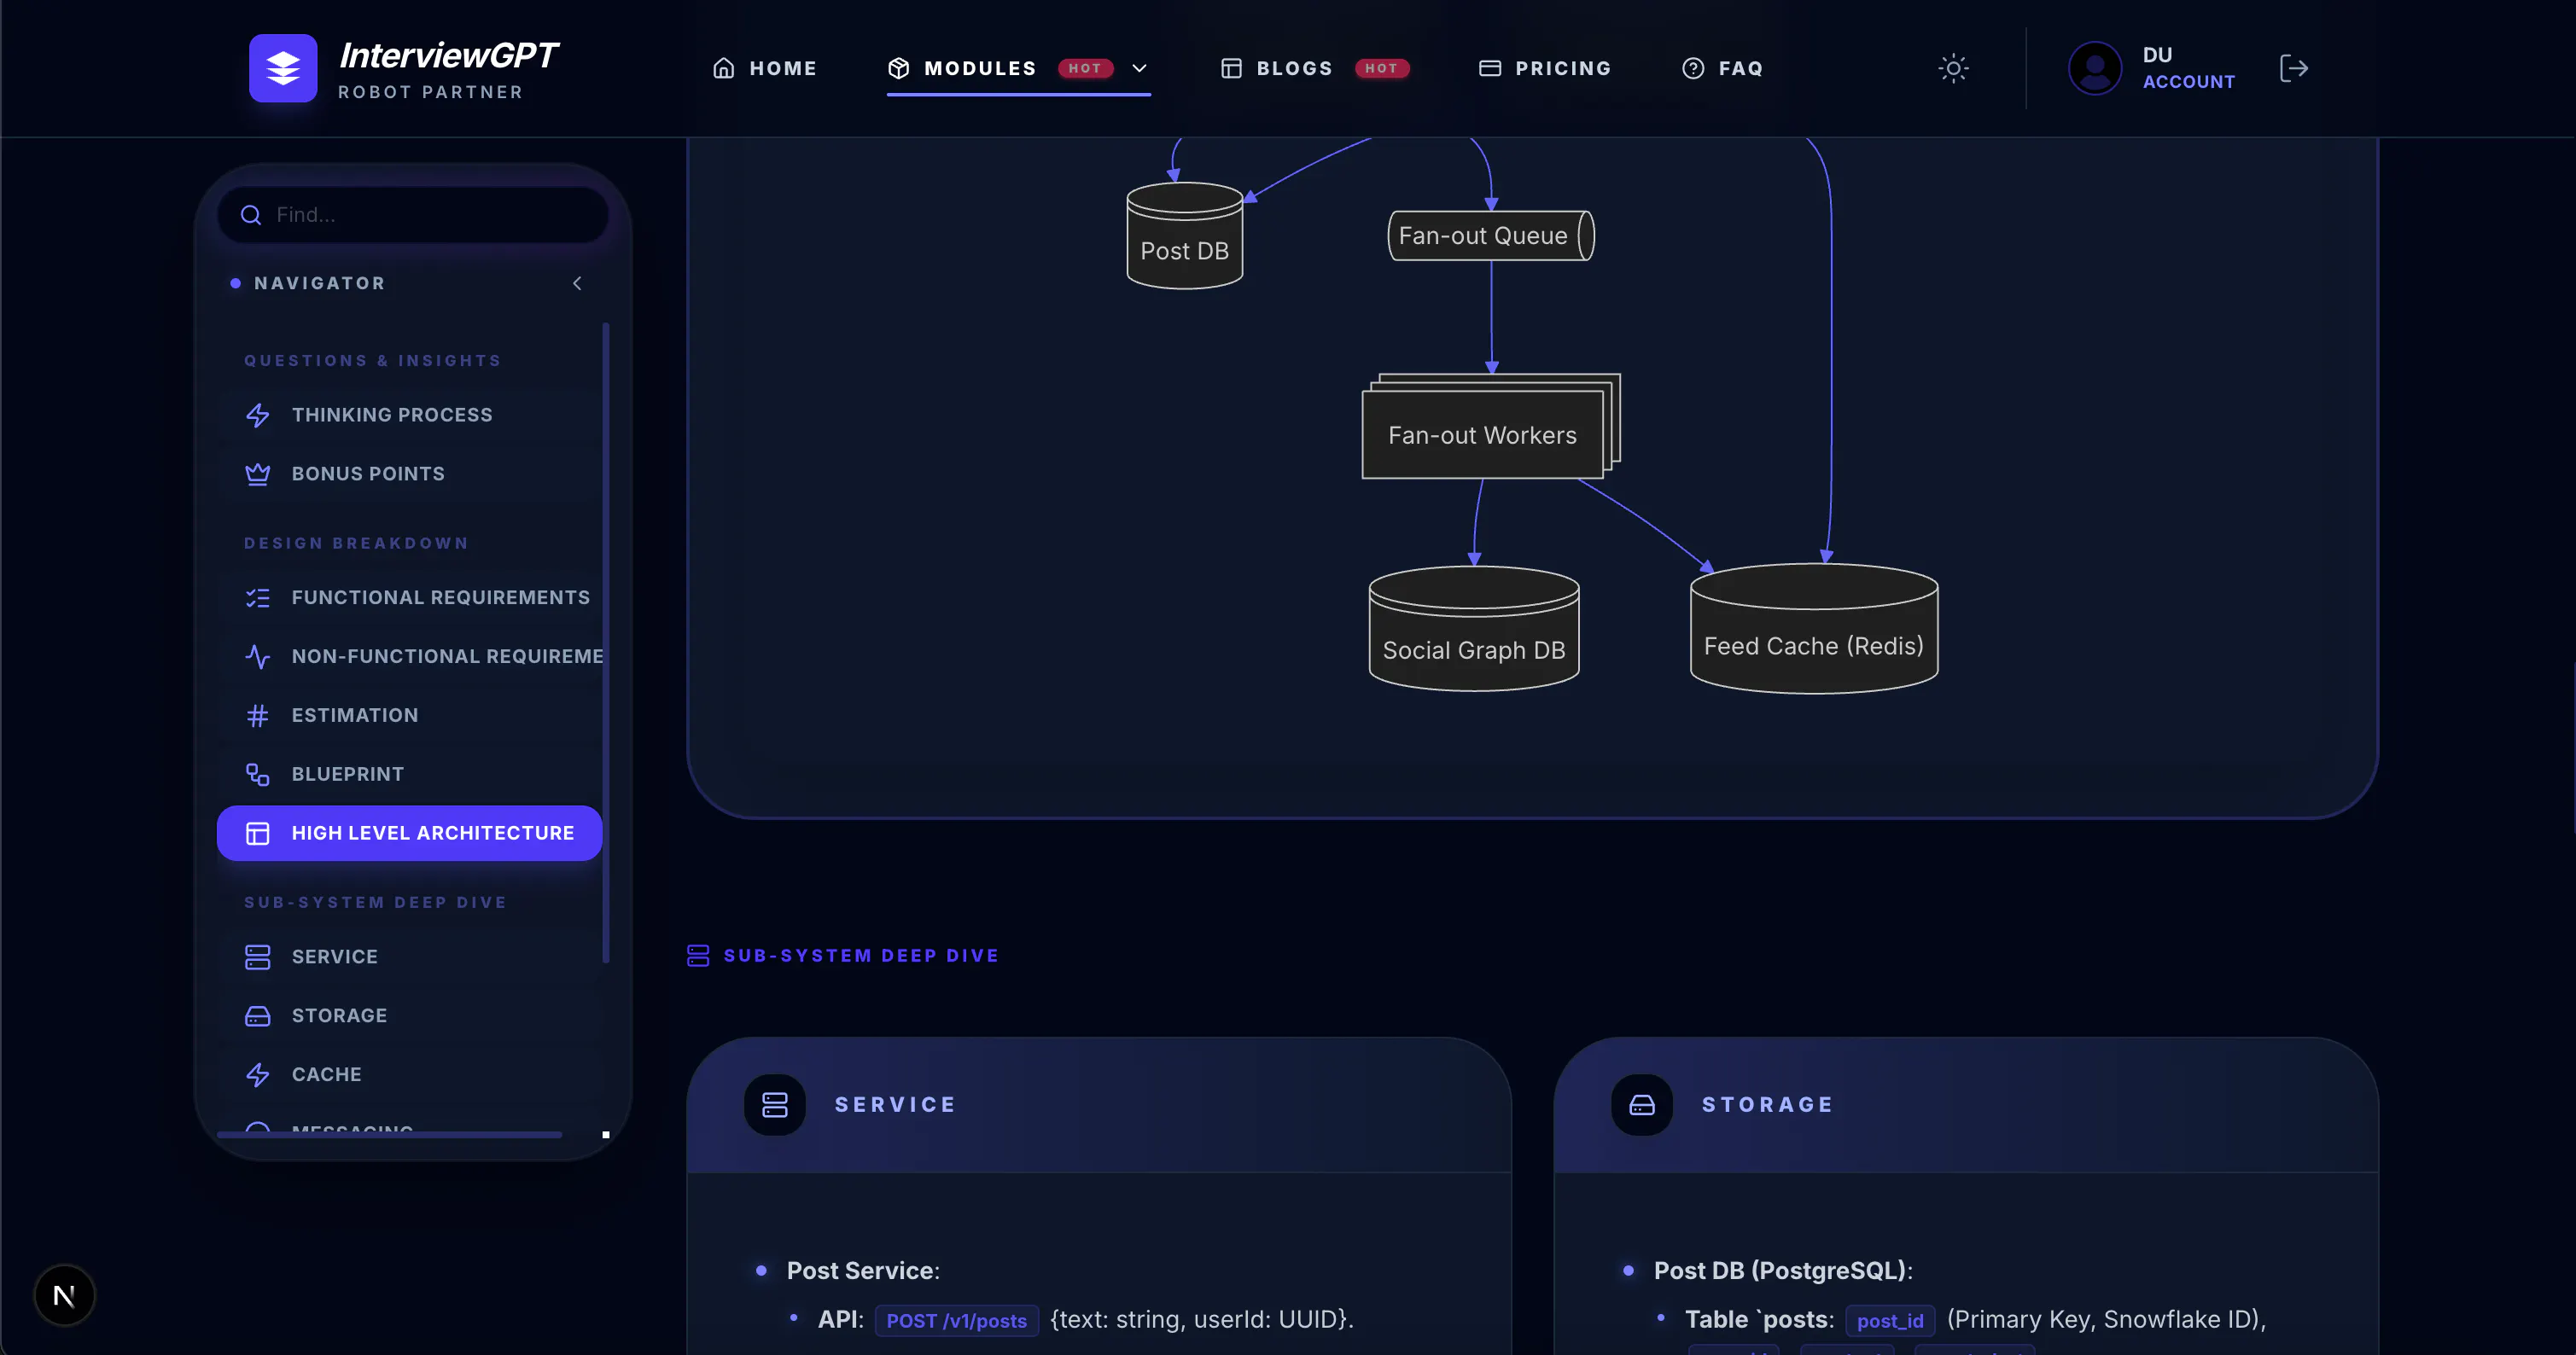Click the Modules cube icon
Screen dimensions: 2576x1355
(898, 68)
